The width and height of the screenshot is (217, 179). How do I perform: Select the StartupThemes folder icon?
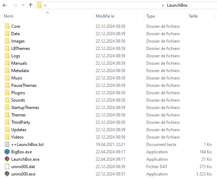(7, 107)
